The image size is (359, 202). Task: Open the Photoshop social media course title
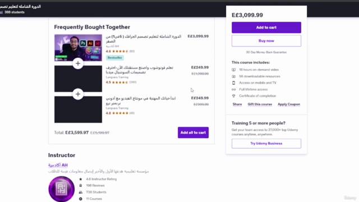coord(140,70)
